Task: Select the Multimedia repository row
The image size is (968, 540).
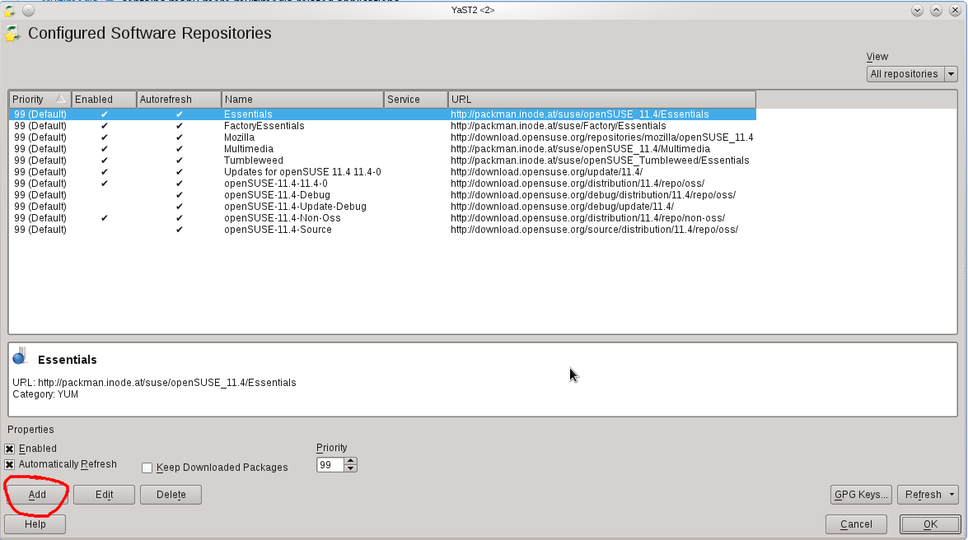Action: coord(383,149)
